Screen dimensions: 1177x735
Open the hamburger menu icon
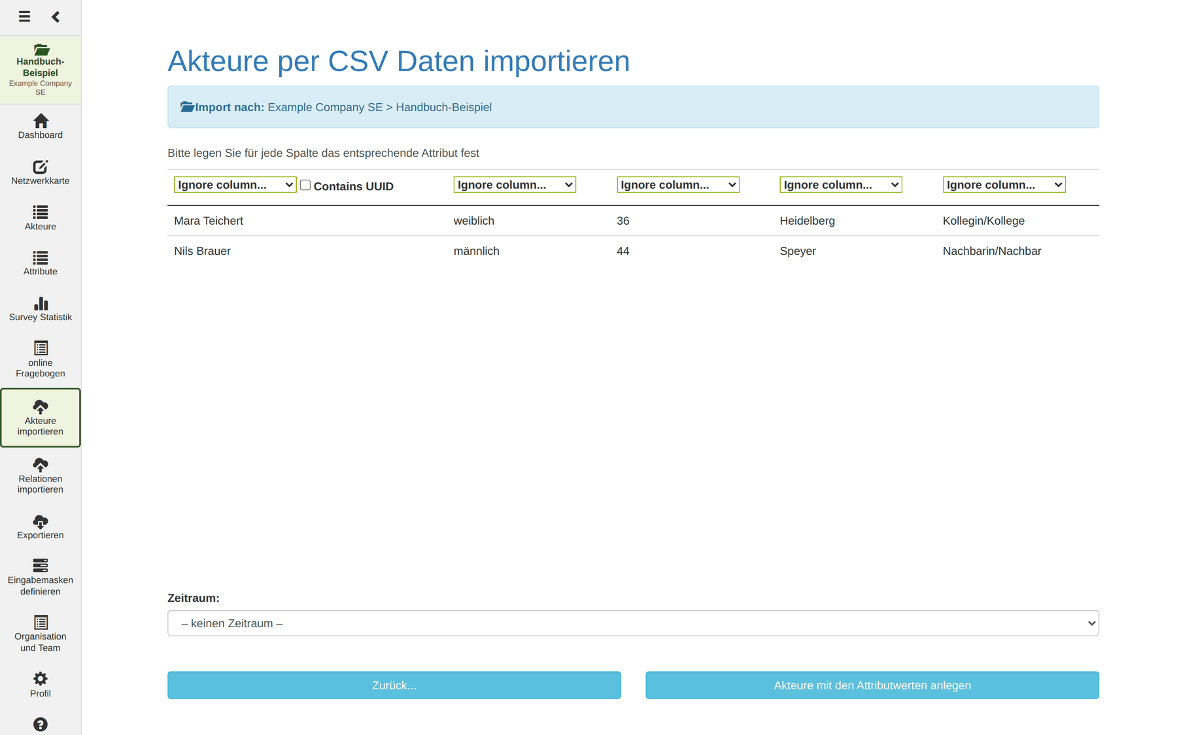tap(24, 16)
